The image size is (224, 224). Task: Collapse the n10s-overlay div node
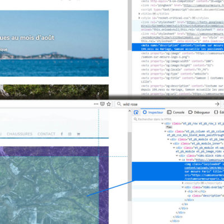coord(183,187)
